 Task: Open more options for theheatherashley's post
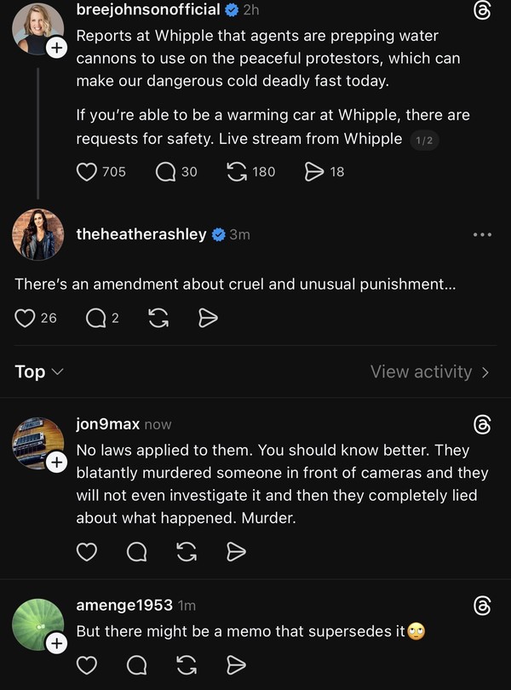pos(482,234)
